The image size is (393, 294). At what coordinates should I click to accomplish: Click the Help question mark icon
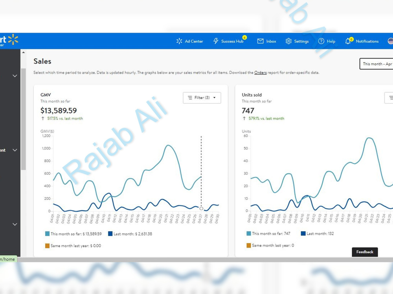pyautogui.click(x=321, y=41)
